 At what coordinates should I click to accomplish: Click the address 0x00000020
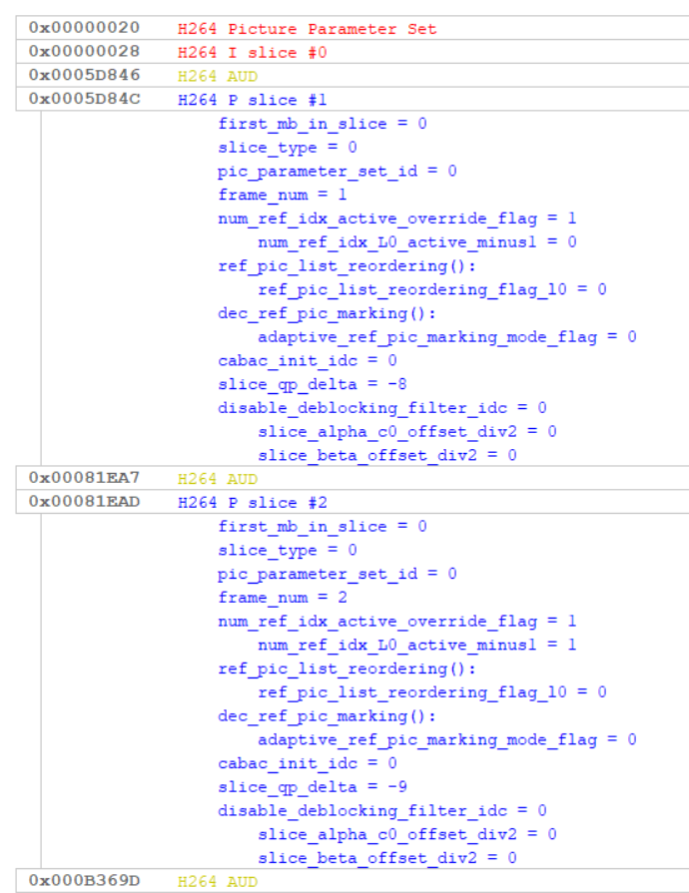(x=84, y=27)
